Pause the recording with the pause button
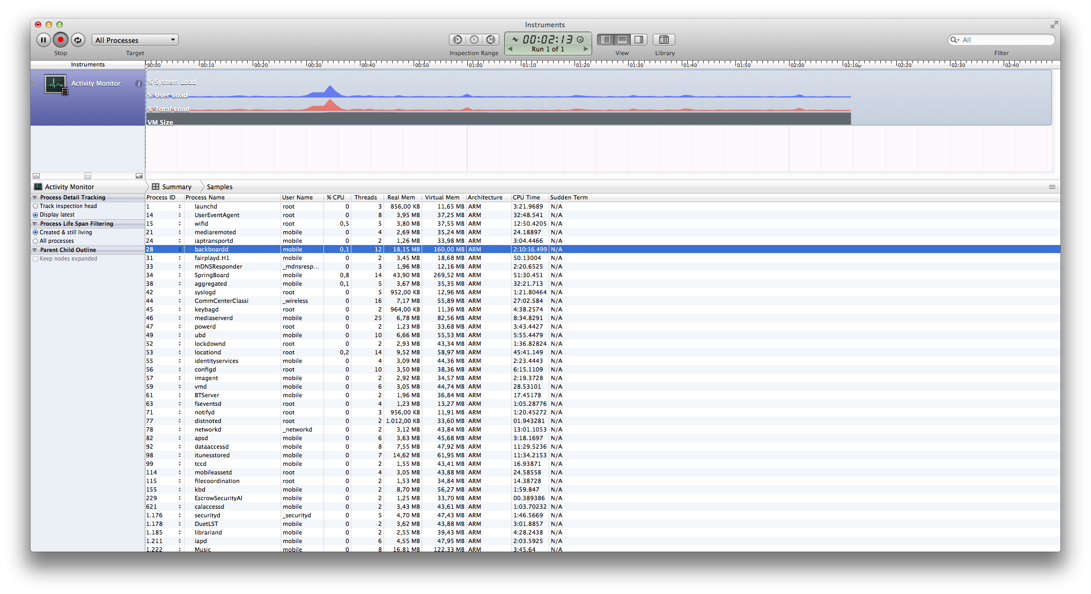The height and width of the screenshot is (594, 1091). (43, 40)
